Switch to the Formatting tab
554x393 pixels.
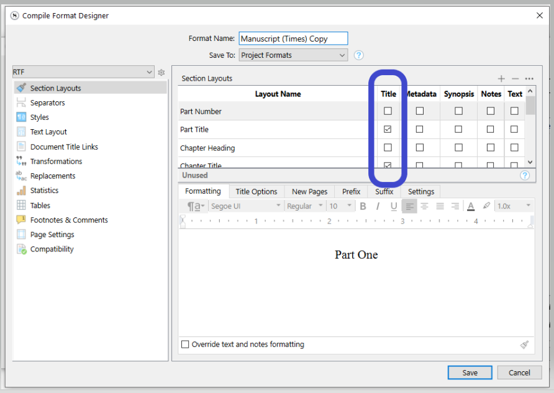203,191
